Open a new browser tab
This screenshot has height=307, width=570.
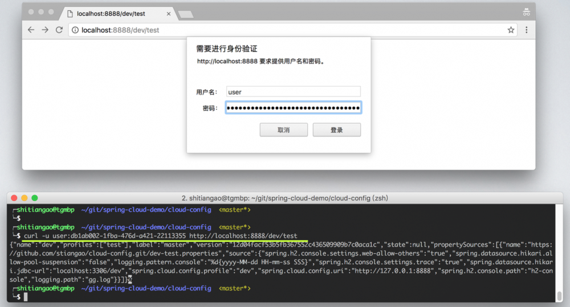pos(186,14)
